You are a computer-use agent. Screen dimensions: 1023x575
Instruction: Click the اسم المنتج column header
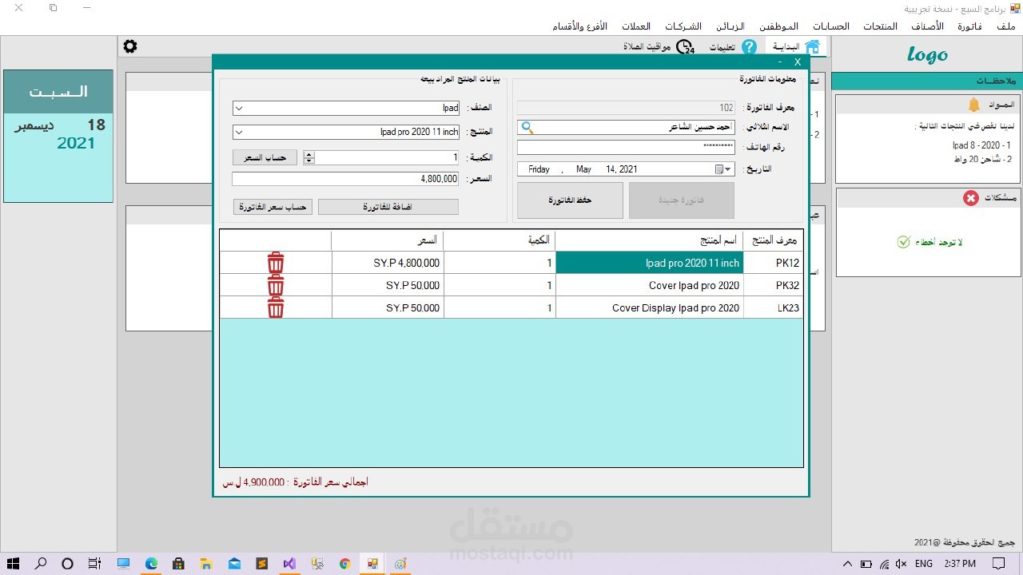click(x=649, y=240)
